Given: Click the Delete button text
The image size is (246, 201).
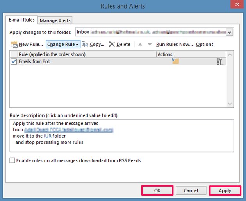Looking at the screenshot, I should 123,45.
